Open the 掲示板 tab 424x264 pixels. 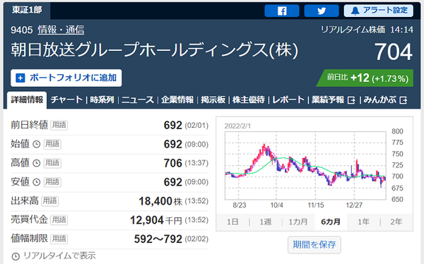[213, 100]
